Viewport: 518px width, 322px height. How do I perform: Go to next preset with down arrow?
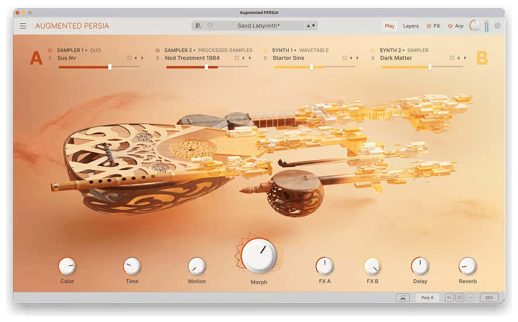point(313,26)
